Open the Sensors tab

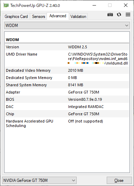pos(38,17)
